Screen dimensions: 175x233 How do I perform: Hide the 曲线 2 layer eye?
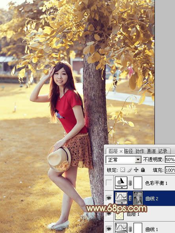click(109, 198)
